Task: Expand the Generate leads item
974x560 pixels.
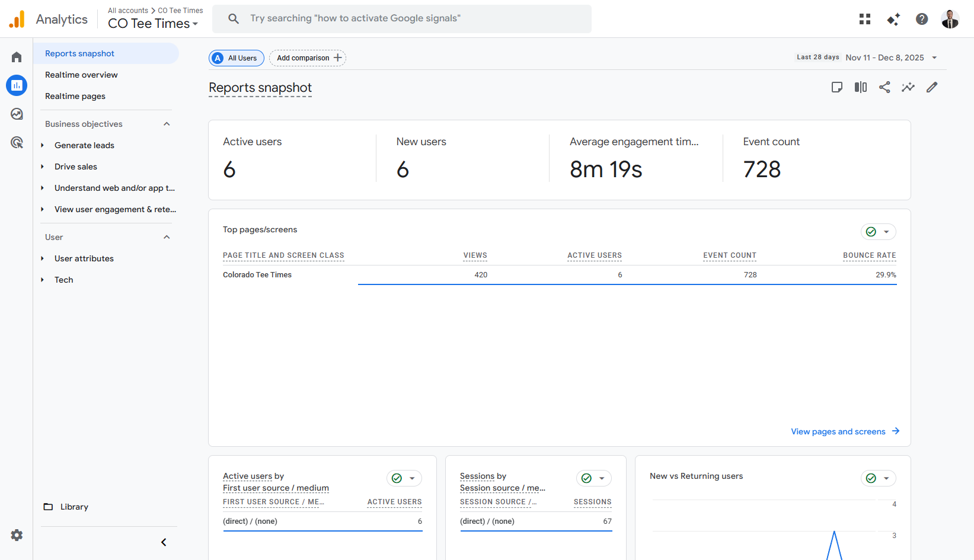Action: pos(42,145)
